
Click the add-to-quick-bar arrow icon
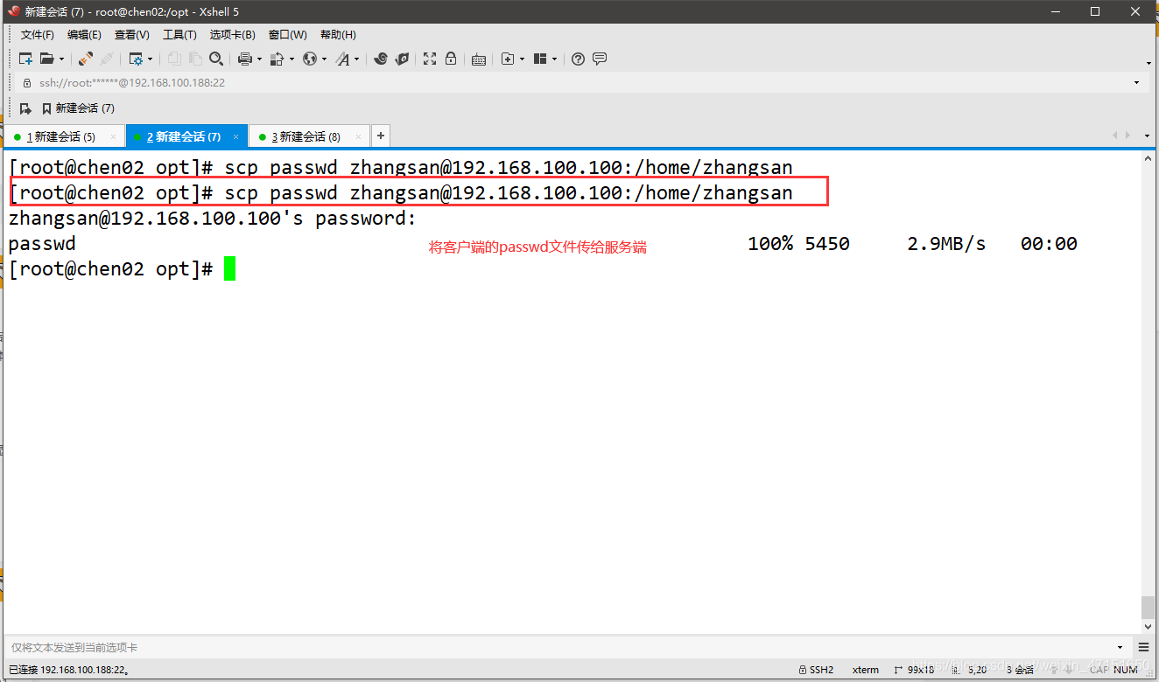(25, 108)
